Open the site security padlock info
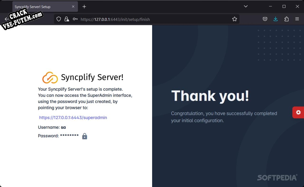 click(67, 19)
